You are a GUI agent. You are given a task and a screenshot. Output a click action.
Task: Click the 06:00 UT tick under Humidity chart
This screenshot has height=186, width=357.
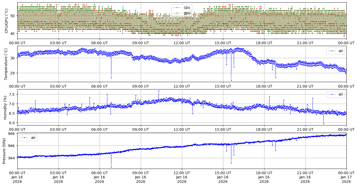100,129
